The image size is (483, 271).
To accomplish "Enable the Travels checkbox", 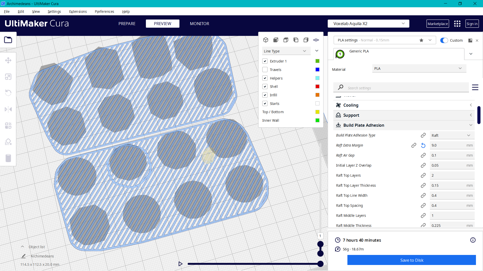I will [265, 70].
